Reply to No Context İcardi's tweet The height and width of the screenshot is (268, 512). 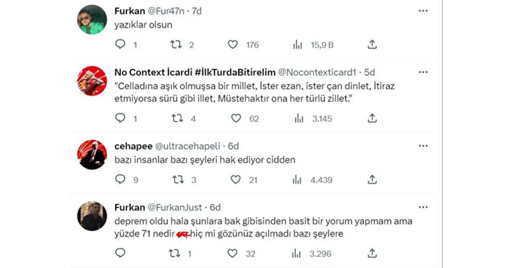[121, 119]
